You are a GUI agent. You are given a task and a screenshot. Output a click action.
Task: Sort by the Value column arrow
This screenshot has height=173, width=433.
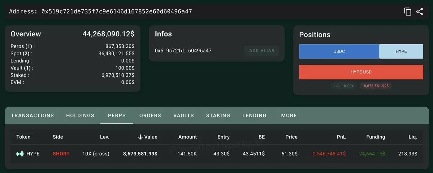(140, 137)
